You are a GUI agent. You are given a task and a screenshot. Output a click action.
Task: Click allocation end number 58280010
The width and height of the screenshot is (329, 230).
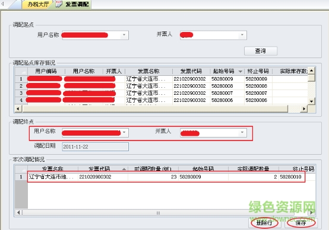[290, 177]
